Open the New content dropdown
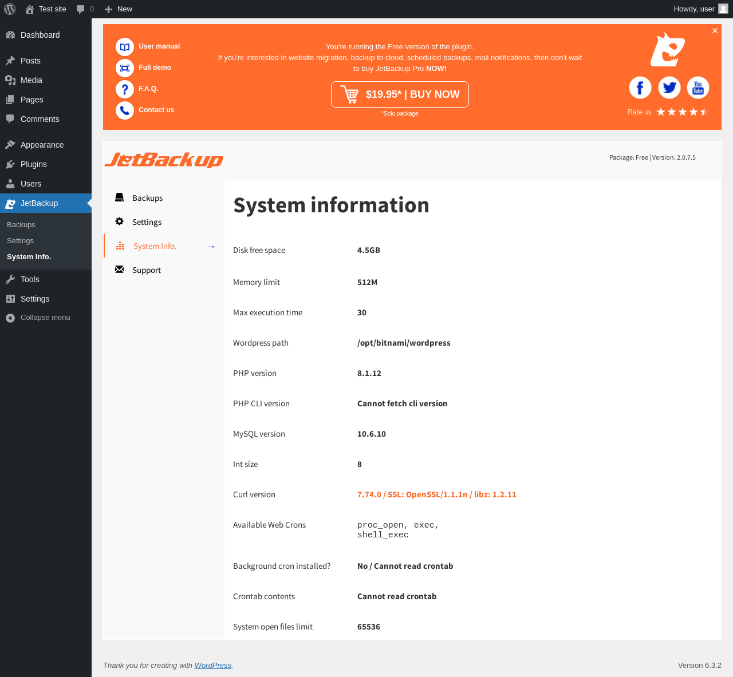Image resolution: width=733 pixels, height=677 pixels. (x=119, y=9)
